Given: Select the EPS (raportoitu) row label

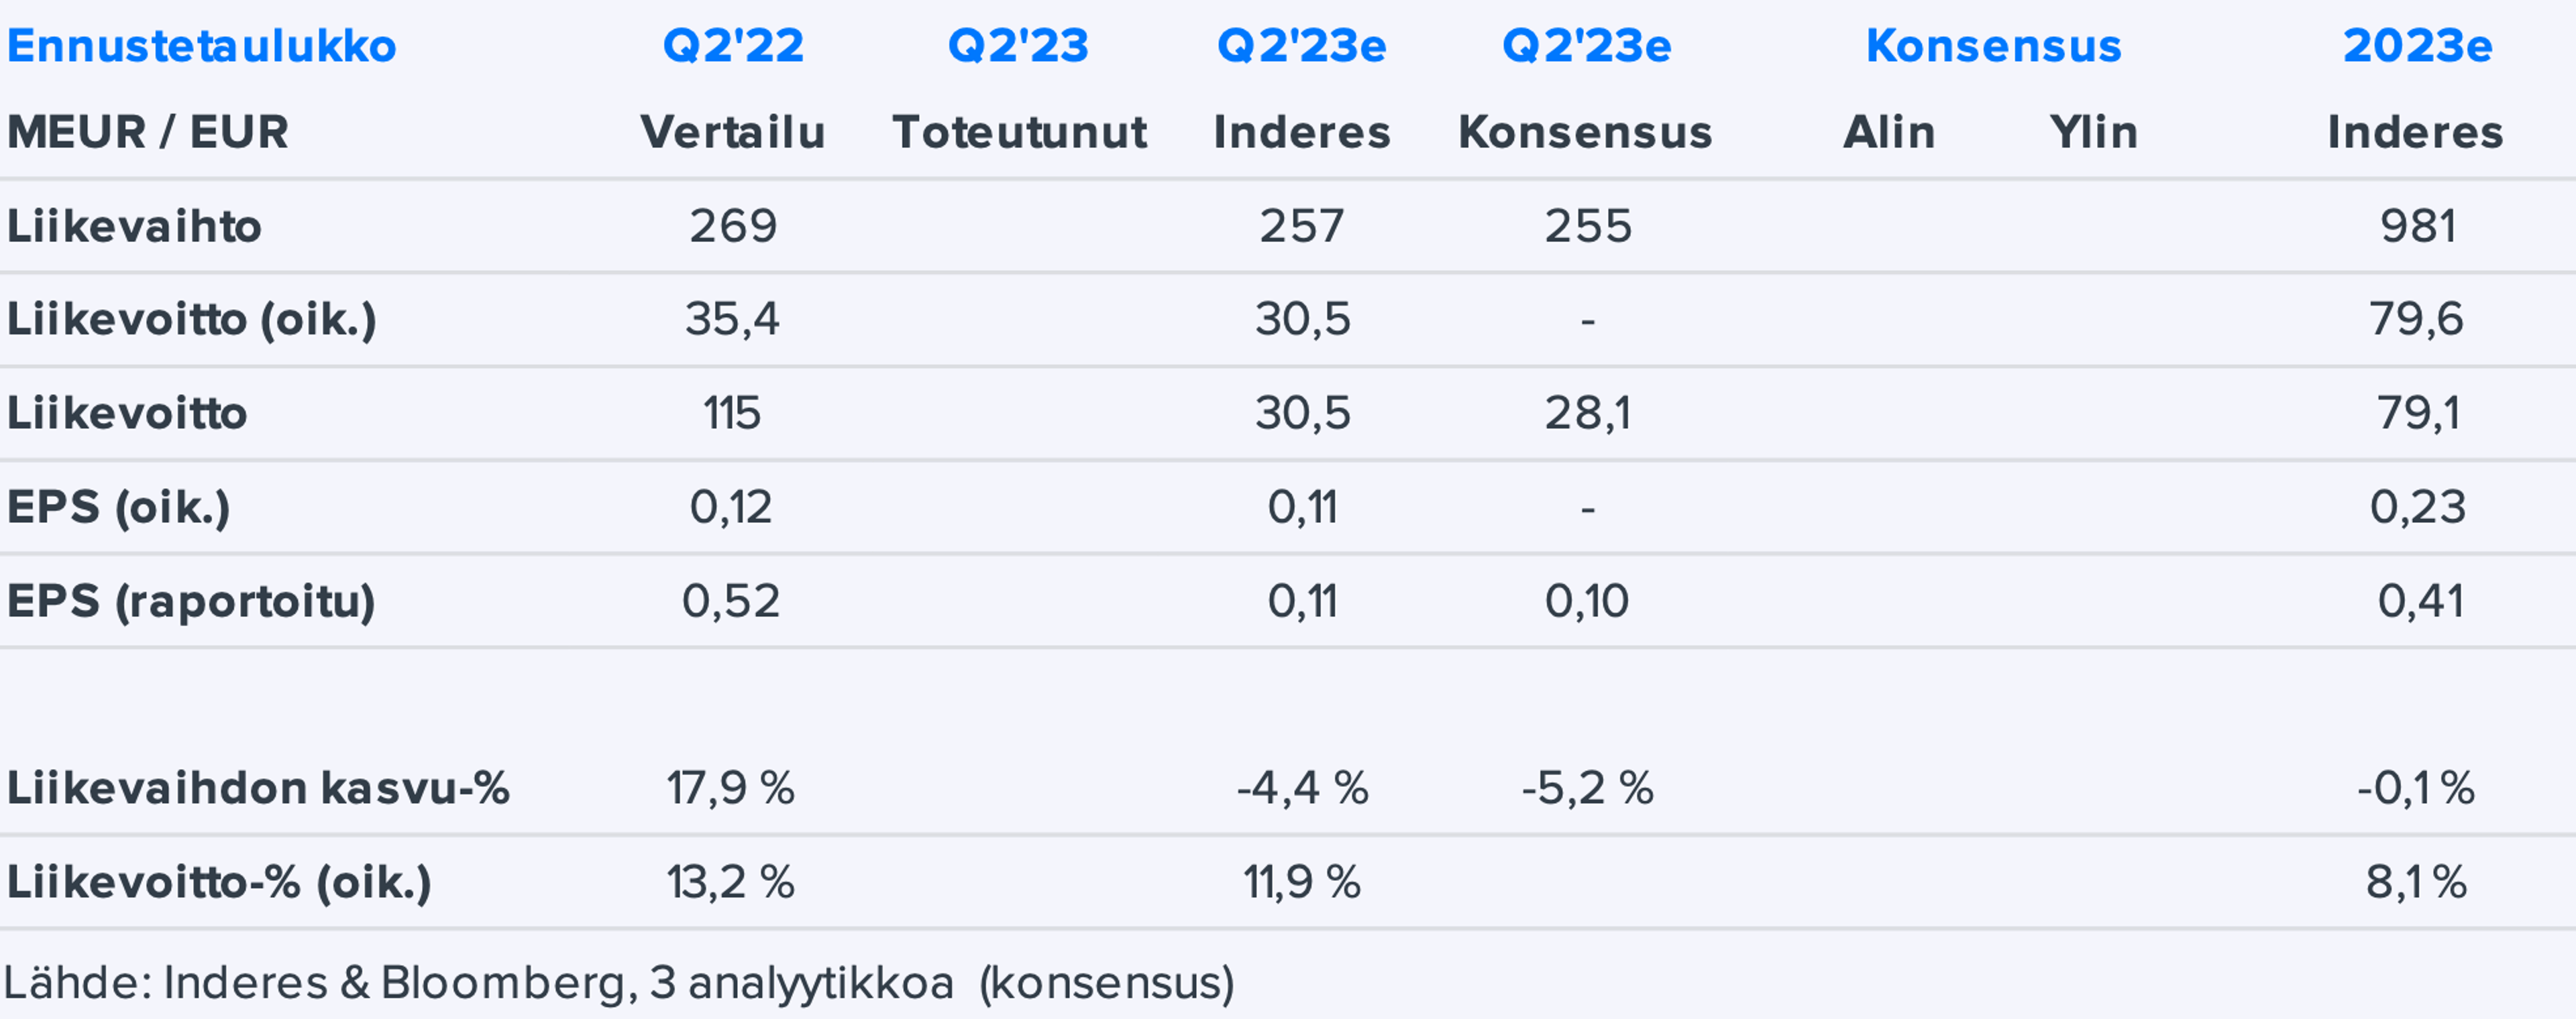Looking at the screenshot, I should tap(191, 601).
